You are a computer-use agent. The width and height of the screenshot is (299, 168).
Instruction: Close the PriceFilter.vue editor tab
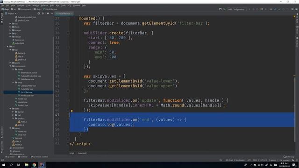pos(71,14)
